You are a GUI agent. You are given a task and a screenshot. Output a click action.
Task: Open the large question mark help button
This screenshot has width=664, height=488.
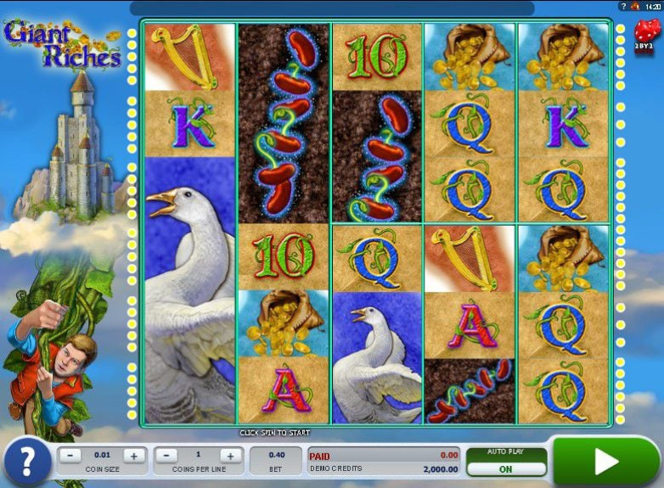click(x=27, y=461)
